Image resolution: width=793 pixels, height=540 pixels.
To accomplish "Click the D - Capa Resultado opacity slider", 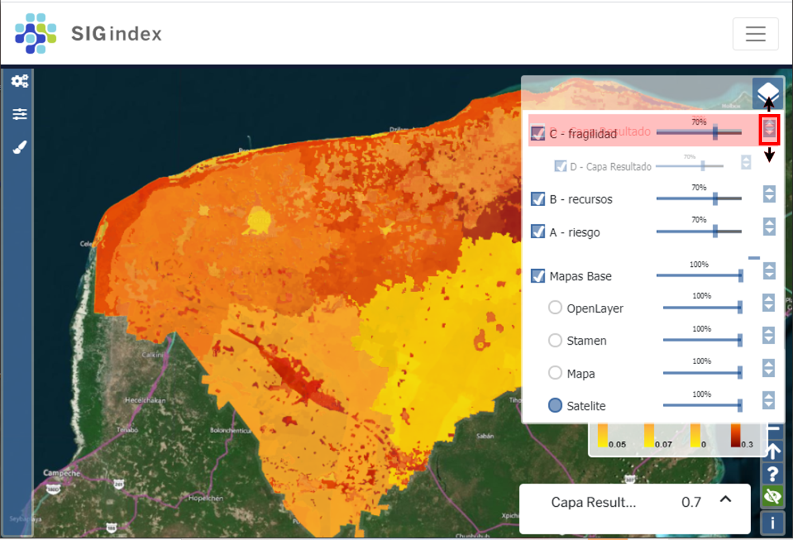I will point(689,165).
